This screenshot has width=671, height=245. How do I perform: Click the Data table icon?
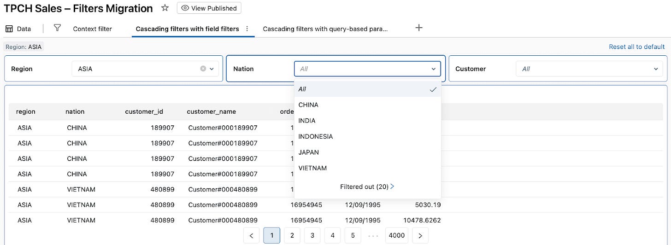click(9, 29)
